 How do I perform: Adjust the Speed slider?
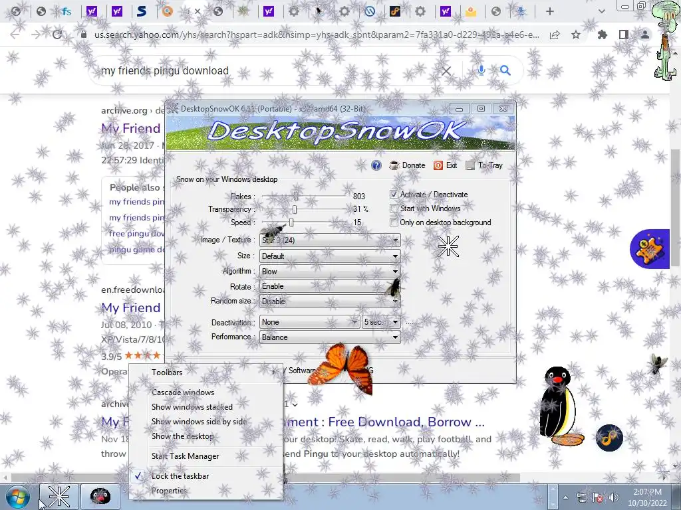coord(291,222)
